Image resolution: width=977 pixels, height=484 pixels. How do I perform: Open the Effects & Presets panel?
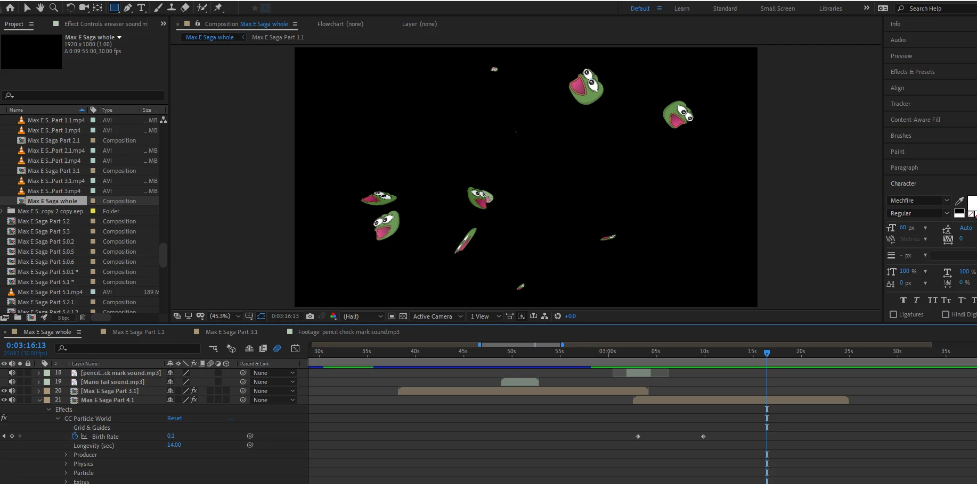[912, 72]
